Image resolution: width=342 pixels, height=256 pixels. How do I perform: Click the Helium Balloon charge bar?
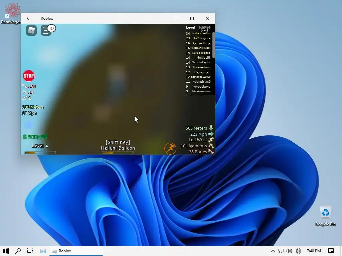pos(118,153)
